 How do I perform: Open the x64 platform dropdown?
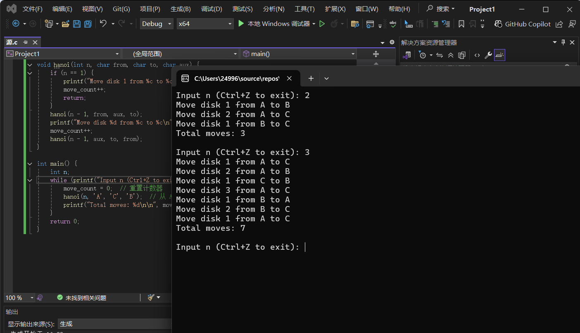click(205, 24)
